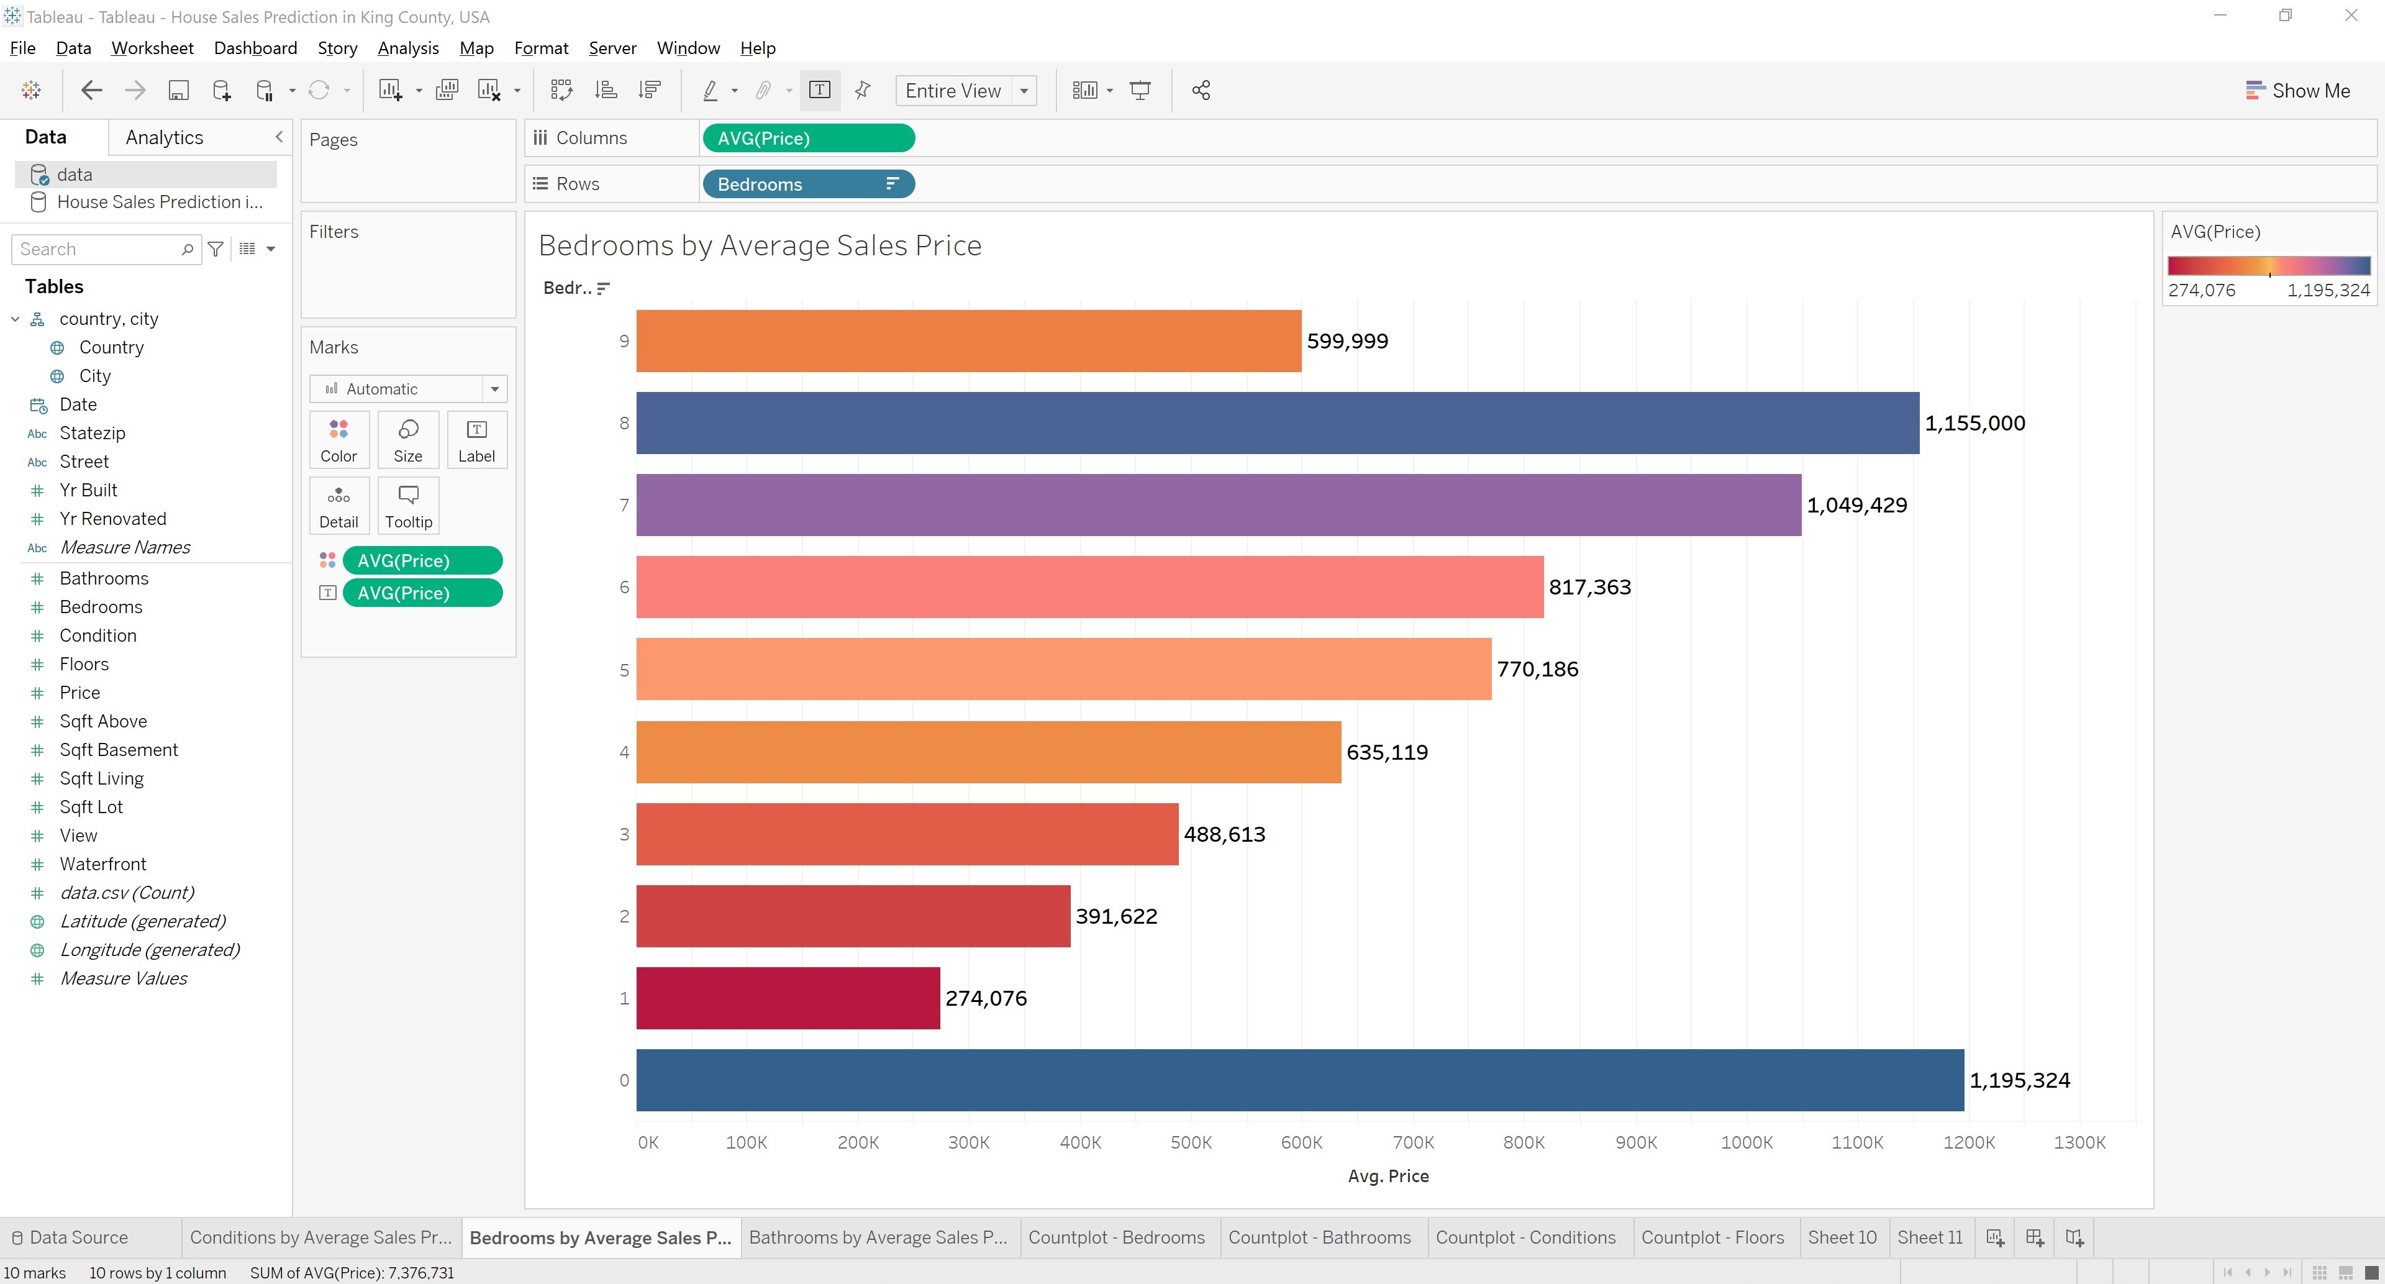Open the Analysis menu
Viewport: 2385px width, 1284px height.
coord(407,48)
